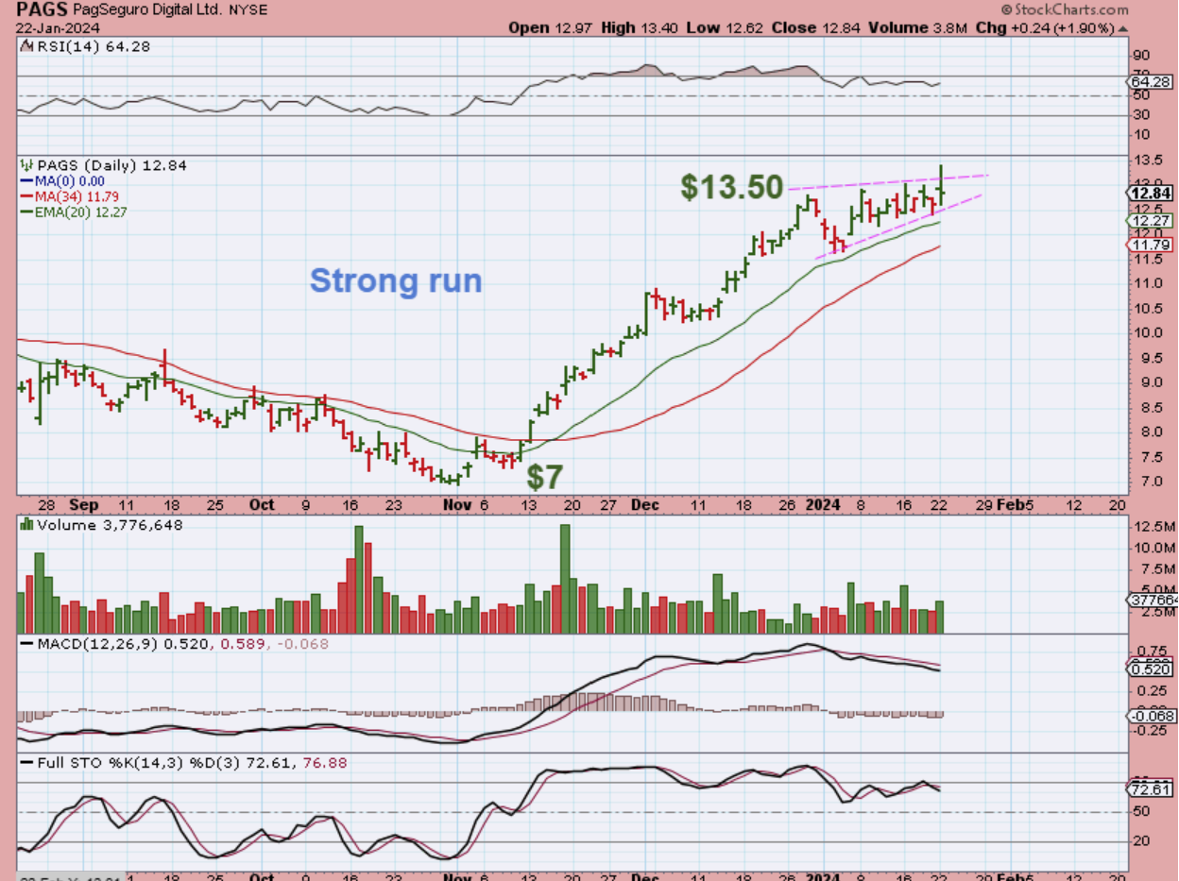Click the 11.79 MA tag on right axis

[x=1150, y=245]
